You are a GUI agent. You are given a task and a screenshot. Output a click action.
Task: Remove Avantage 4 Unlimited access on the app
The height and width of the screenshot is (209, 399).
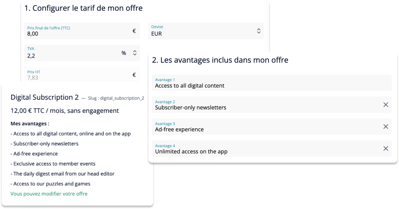tap(386, 148)
